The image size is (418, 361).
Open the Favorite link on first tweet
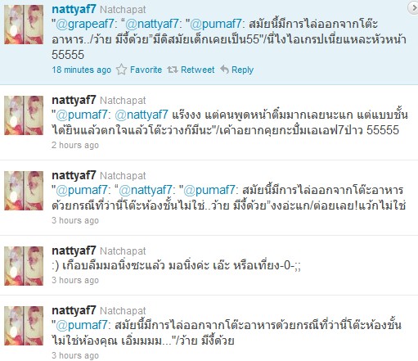point(146,70)
